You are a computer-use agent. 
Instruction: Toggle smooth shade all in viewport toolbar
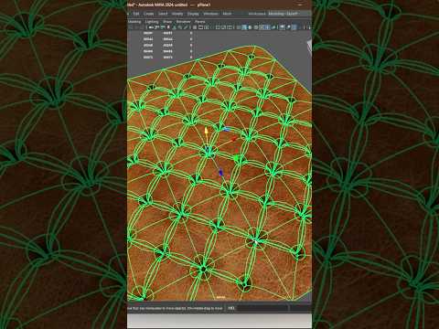[x=244, y=27]
